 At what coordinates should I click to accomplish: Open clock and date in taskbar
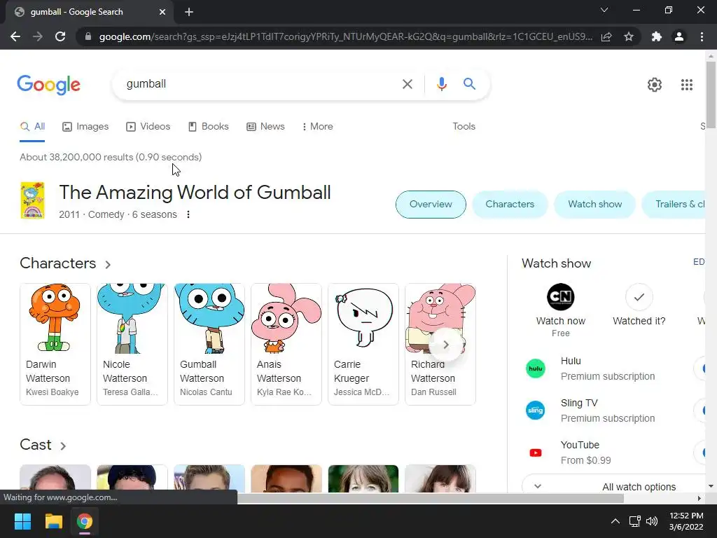686,521
